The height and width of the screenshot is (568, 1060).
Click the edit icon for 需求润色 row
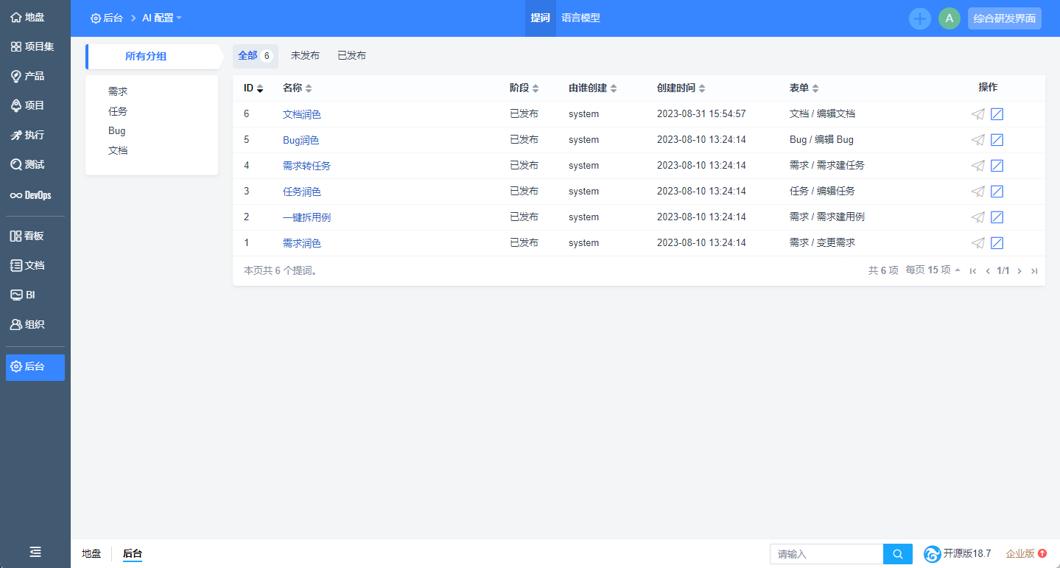(x=997, y=243)
